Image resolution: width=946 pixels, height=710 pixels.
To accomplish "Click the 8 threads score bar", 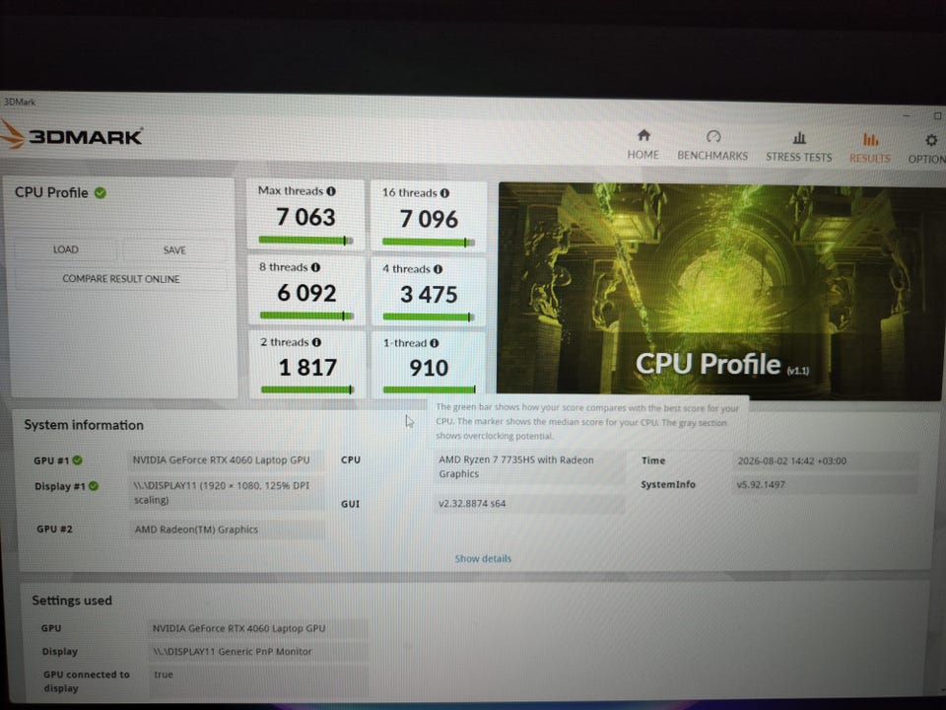I will [x=306, y=316].
